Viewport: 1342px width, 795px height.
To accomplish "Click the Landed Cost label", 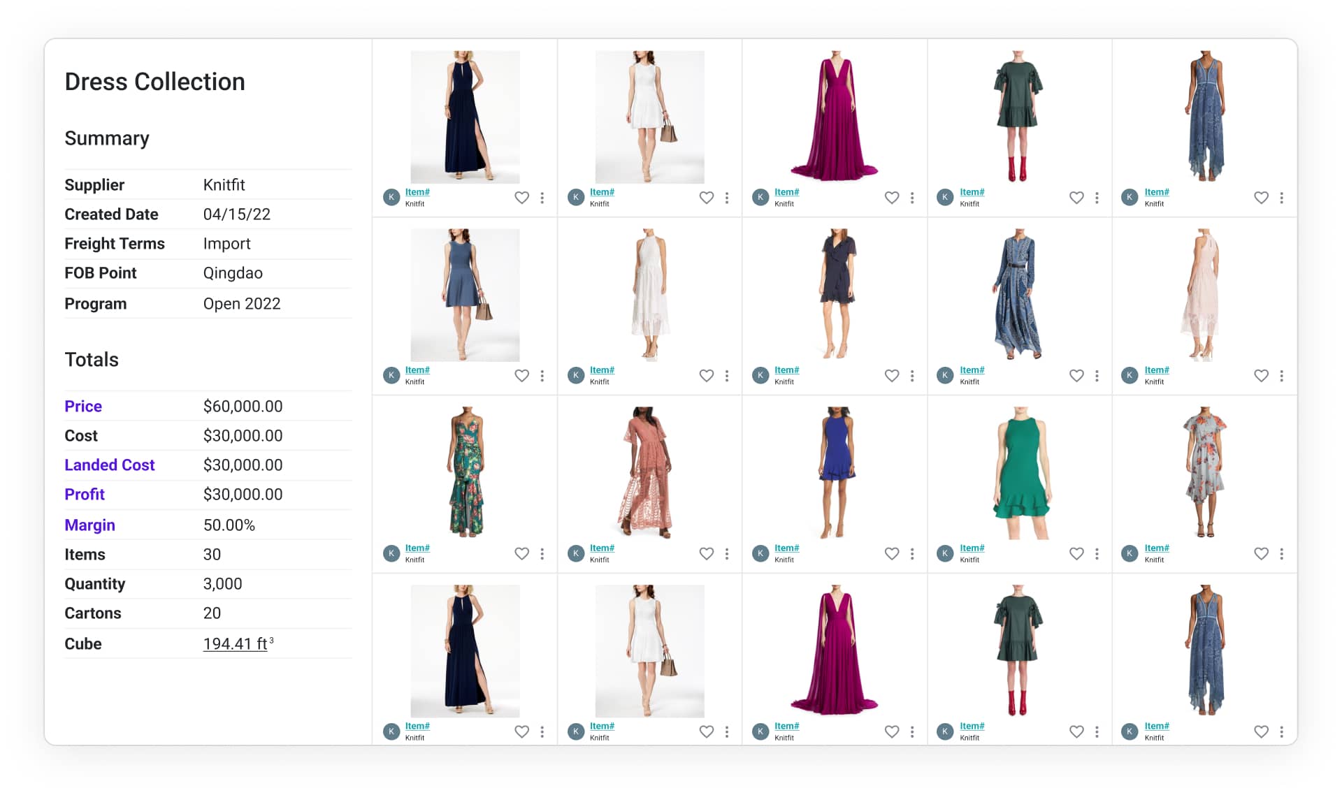I will coord(110,465).
